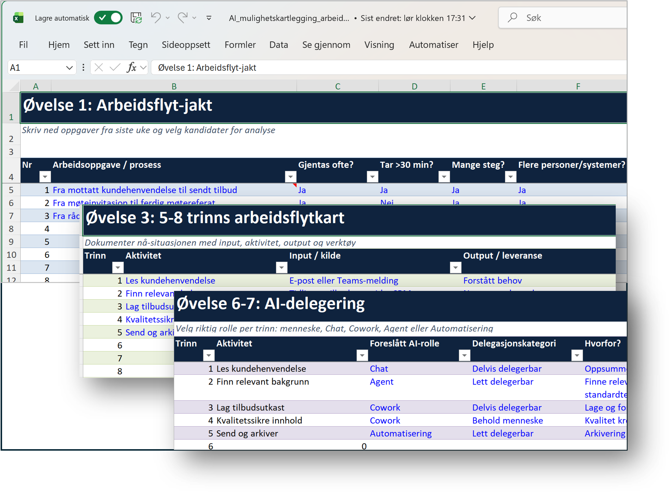Viewport: 669px width, 492px height.
Task: Open the Nr column filter dropdown
Action: point(45,177)
